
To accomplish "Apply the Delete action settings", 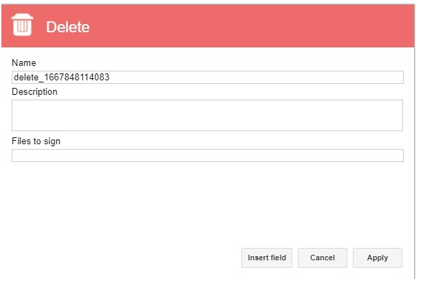I will pyautogui.click(x=378, y=258).
